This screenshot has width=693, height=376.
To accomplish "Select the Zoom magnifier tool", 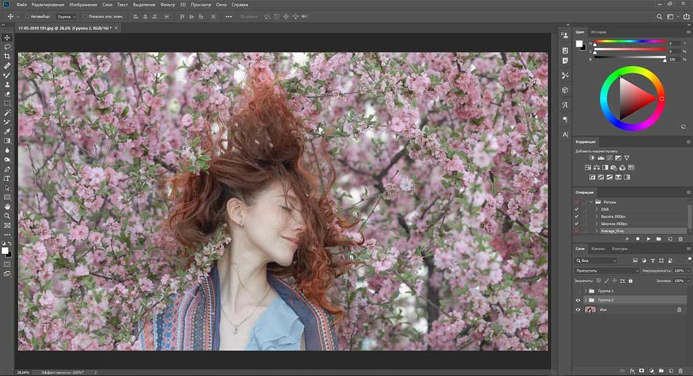I will coord(7,216).
